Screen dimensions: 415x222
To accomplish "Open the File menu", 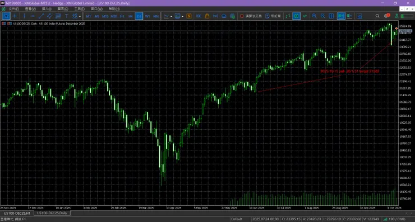I will [14, 9].
